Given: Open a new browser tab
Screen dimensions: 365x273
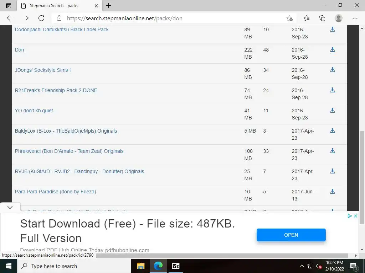Looking at the screenshot, I should pyautogui.click(x=108, y=6).
